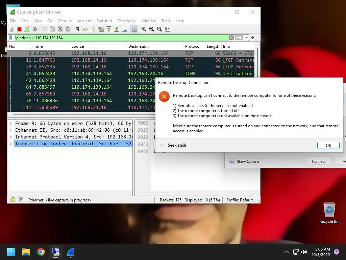The width and height of the screenshot is (346, 260).
Task: Click the reload capture file icon
Action: click(68, 29)
